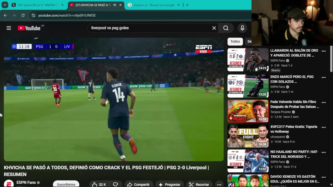Open options for NO HAALAND NO PARTY video
Image resolution: width=333 pixels, height=187 pixels.
pyautogui.click(x=324, y=152)
